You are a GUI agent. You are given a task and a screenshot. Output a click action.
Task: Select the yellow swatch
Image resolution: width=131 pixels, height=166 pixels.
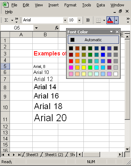click(84, 68)
